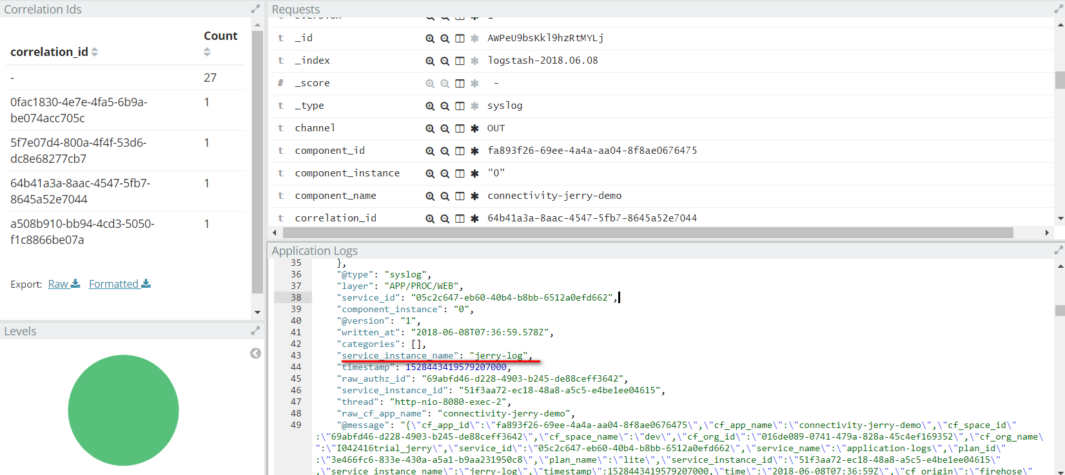
Task: Filter for value on correlation_id row
Action: 430,219
